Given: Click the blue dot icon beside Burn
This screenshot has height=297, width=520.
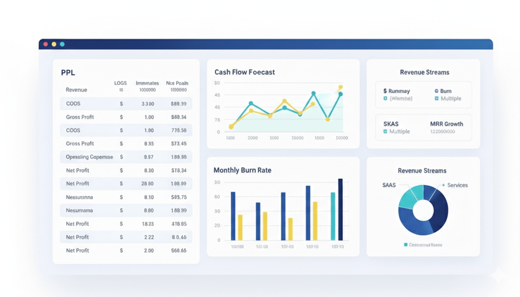Looking at the screenshot, I should click(436, 91).
